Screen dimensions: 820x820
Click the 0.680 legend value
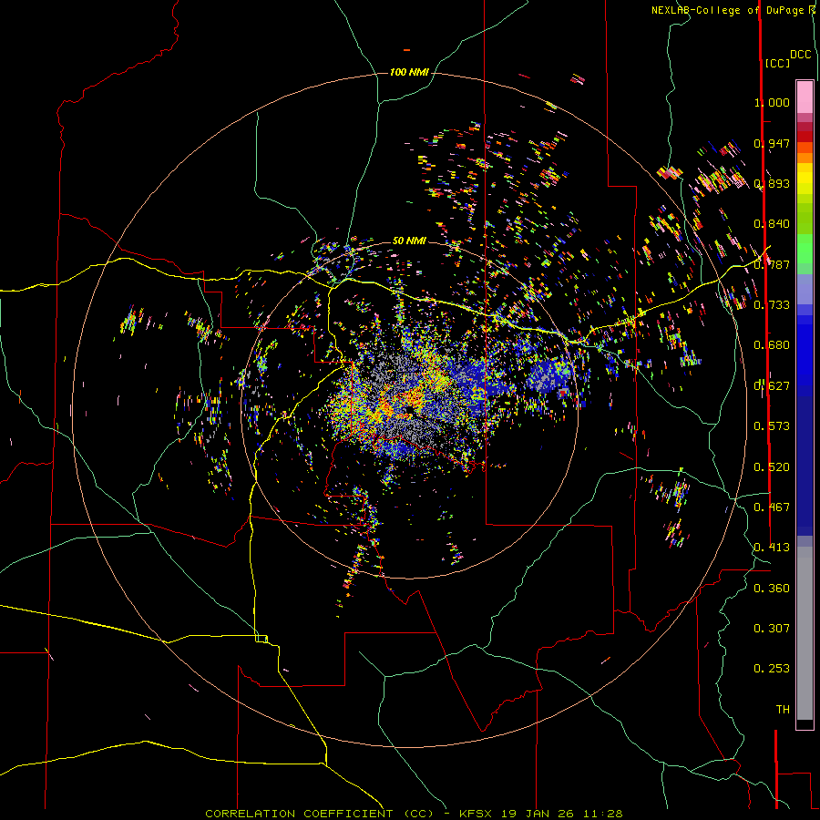pos(772,345)
